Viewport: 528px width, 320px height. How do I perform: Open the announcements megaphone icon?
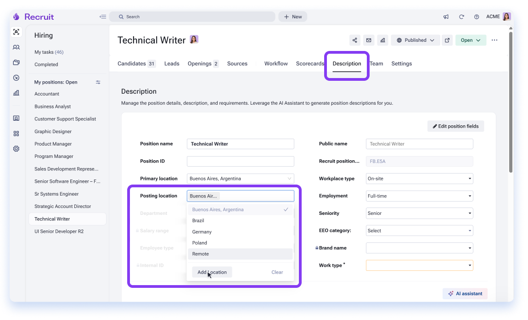(446, 17)
